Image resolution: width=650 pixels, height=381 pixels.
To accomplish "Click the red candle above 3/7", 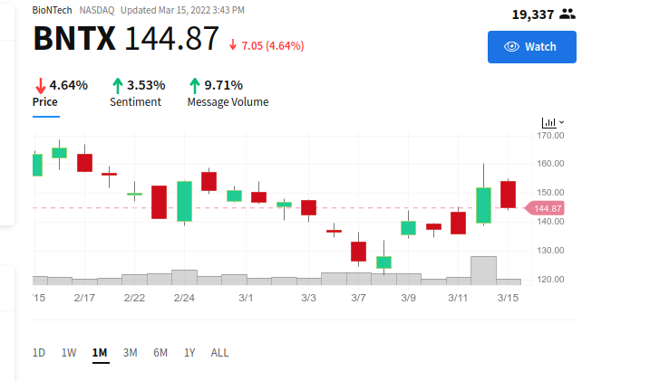I will (359, 252).
